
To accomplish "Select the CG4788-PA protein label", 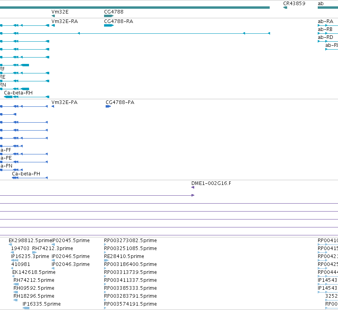I will click(x=120, y=102).
